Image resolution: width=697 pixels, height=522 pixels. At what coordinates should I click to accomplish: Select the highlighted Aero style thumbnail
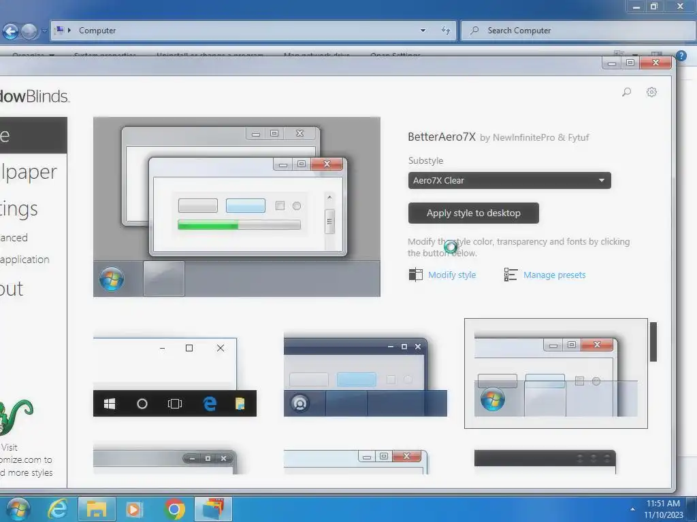tap(555, 373)
